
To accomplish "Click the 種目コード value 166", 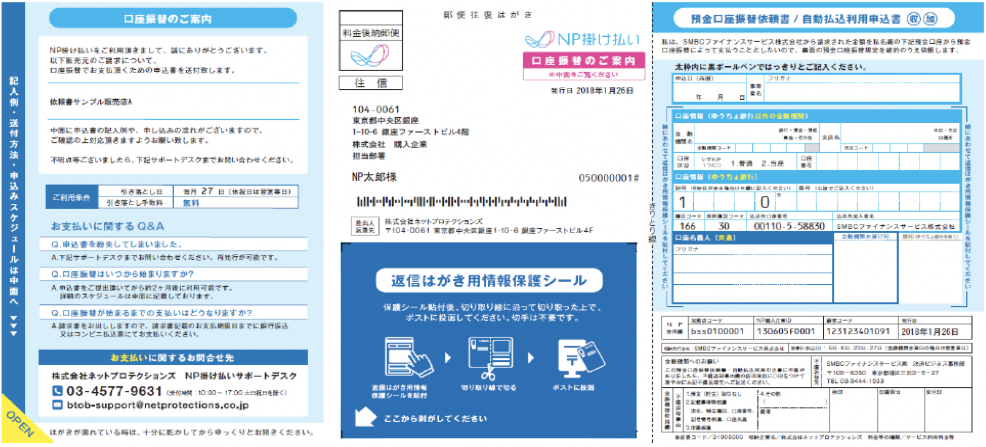I will click(688, 226).
